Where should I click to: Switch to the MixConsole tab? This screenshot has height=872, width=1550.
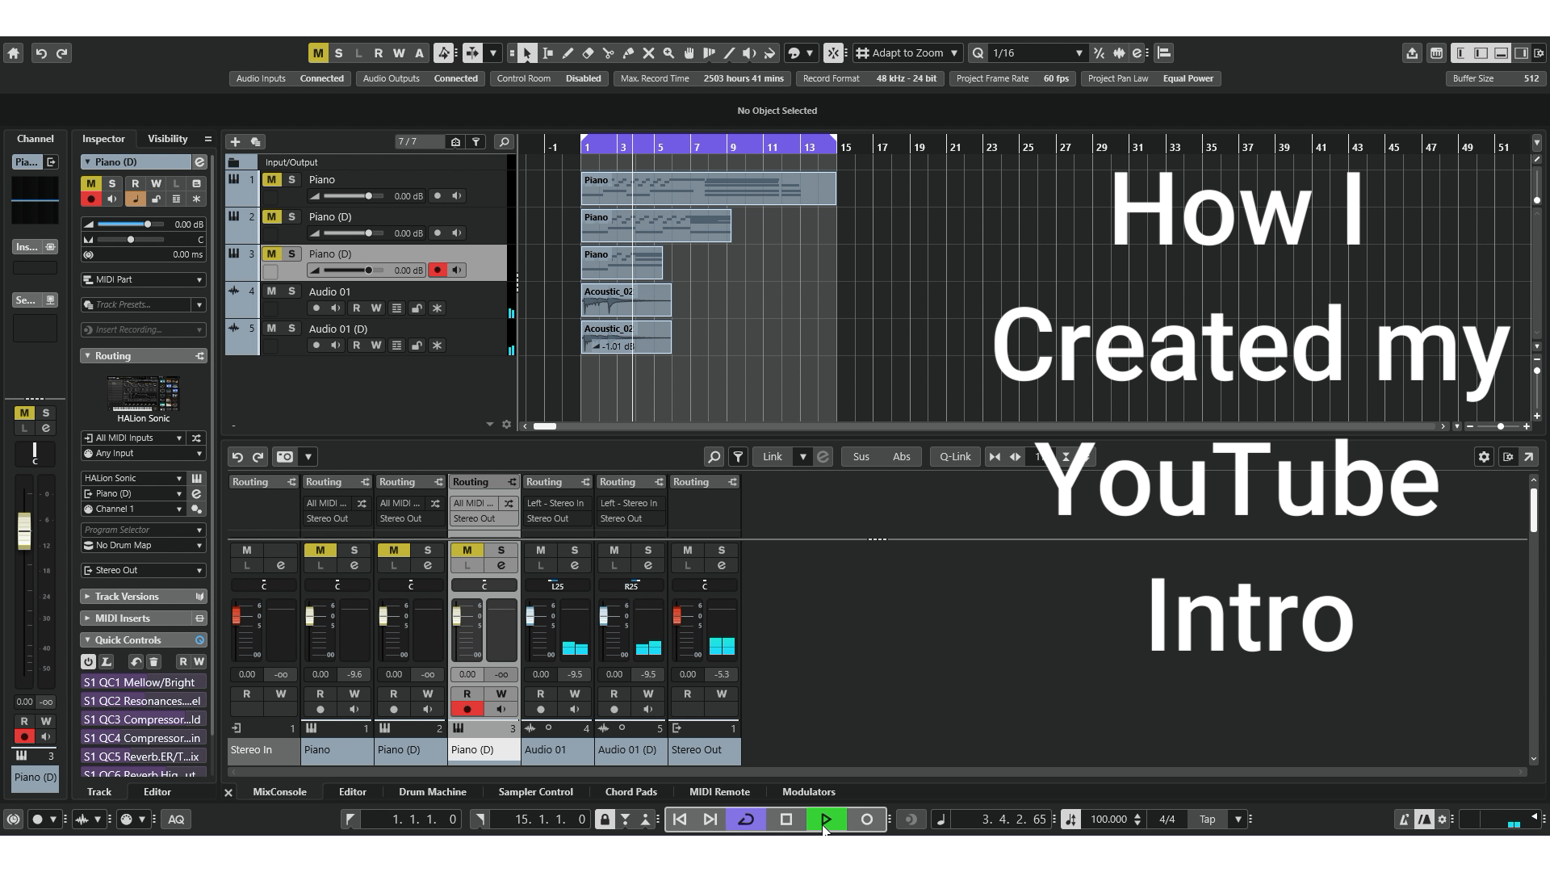279,792
